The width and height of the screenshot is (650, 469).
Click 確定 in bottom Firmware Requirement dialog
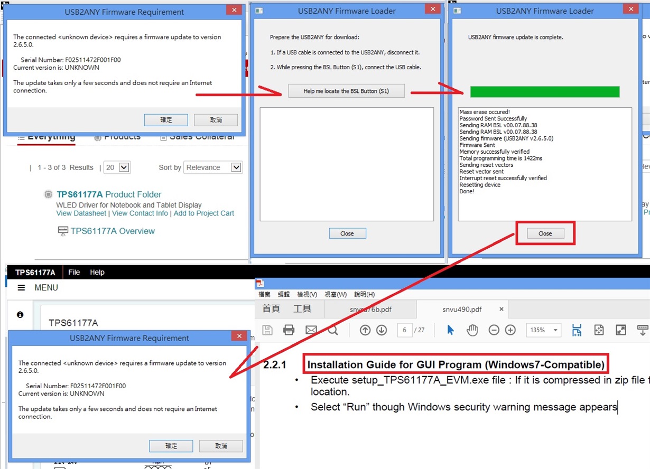(171, 446)
